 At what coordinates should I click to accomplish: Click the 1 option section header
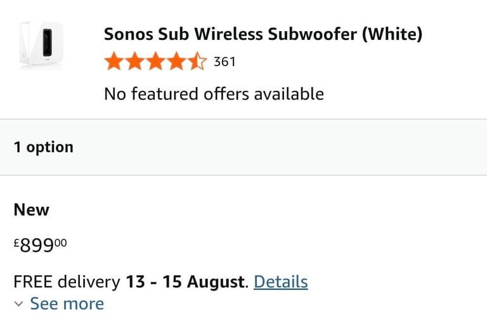point(243,147)
